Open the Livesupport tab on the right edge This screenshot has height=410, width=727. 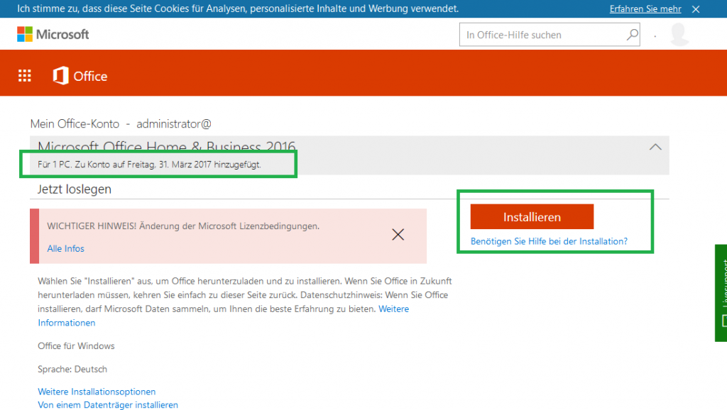pyautogui.click(x=721, y=292)
